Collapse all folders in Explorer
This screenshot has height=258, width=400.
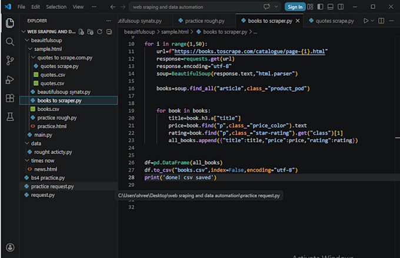point(109,32)
